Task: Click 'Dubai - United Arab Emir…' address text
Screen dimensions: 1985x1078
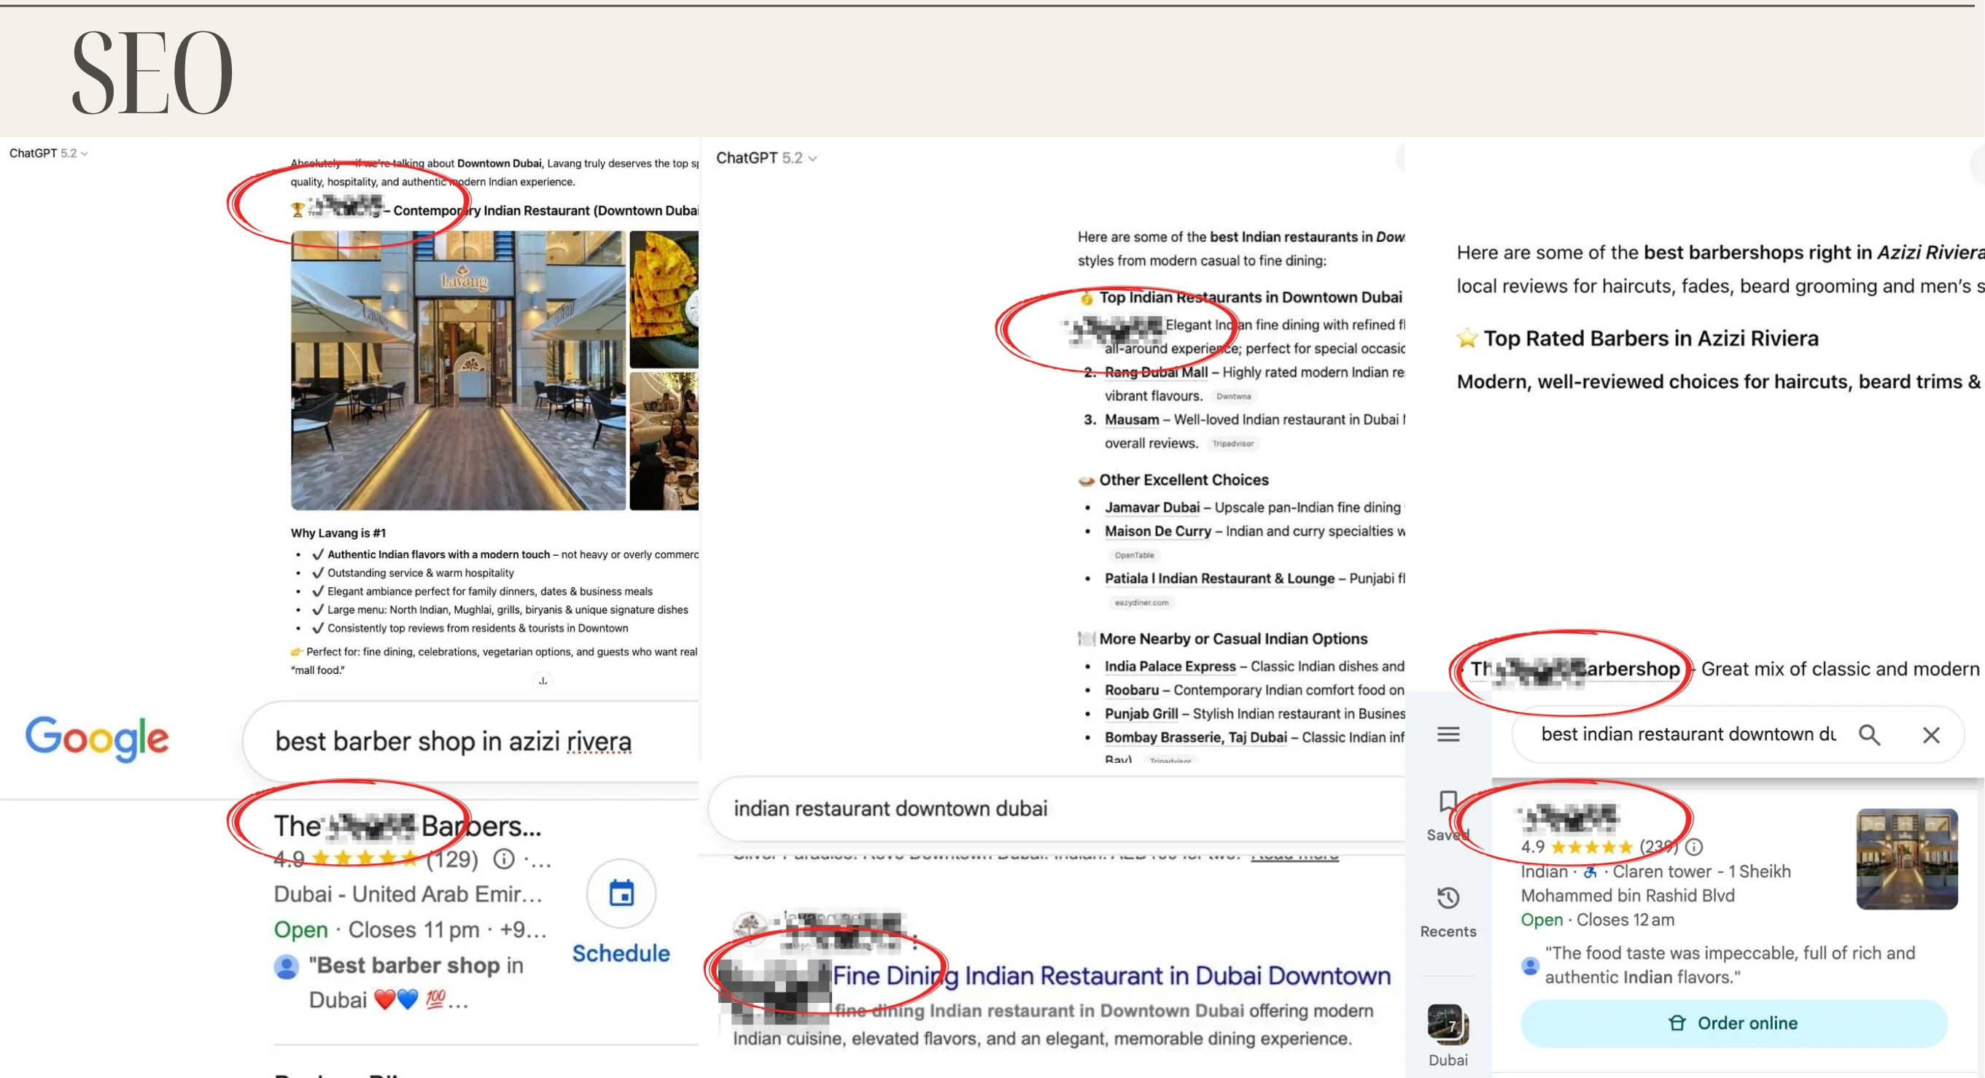Action: tap(408, 894)
